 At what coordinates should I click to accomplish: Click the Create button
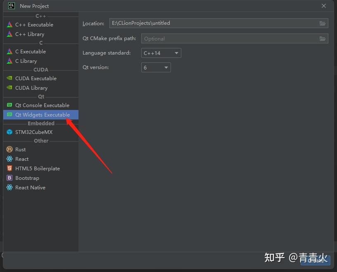(x=315, y=260)
